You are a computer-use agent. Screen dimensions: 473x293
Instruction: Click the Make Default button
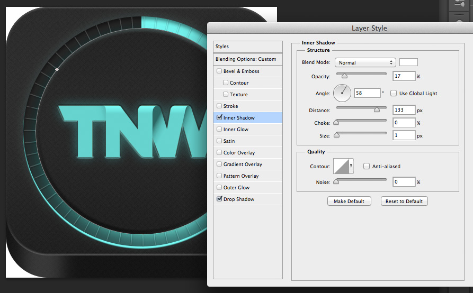click(349, 201)
